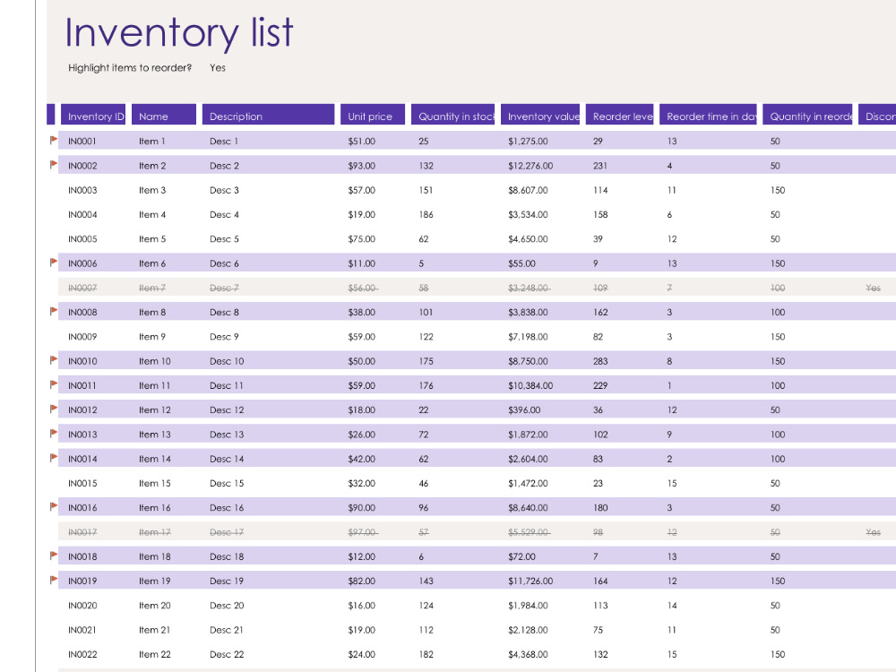Select the $8,607.00 inventory value cell
896x672 pixels.
click(528, 190)
